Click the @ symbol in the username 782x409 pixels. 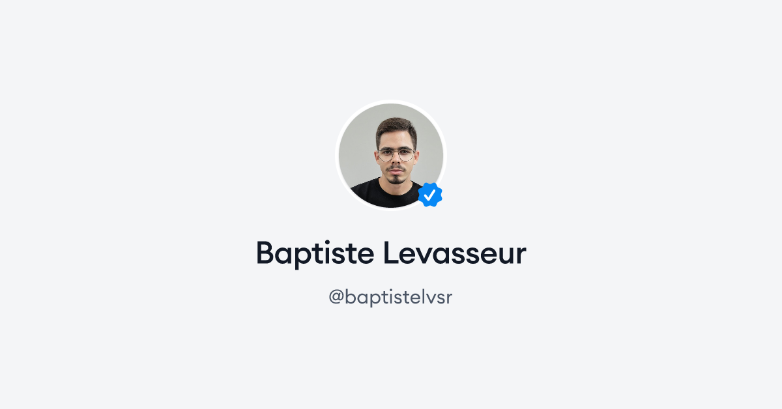coord(336,298)
